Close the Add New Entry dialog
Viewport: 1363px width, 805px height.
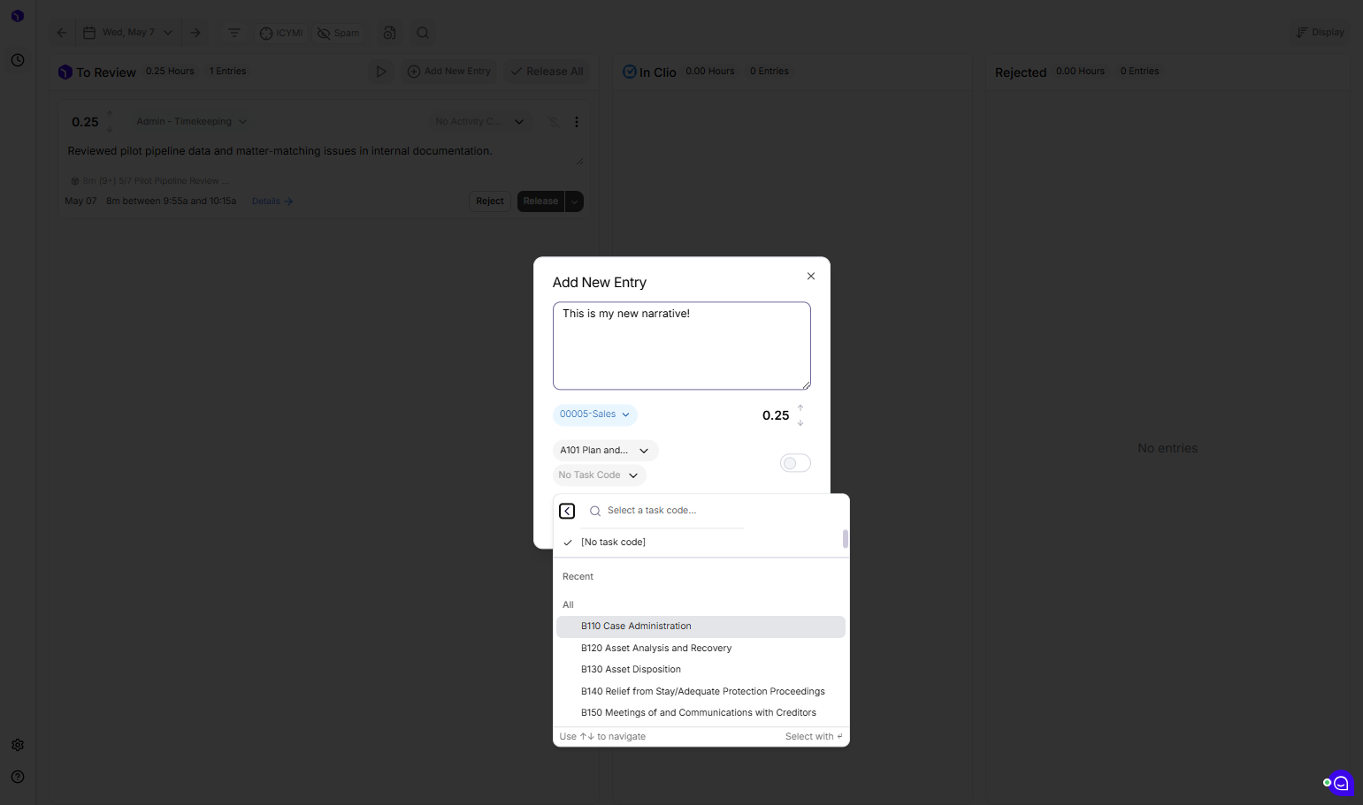click(811, 277)
